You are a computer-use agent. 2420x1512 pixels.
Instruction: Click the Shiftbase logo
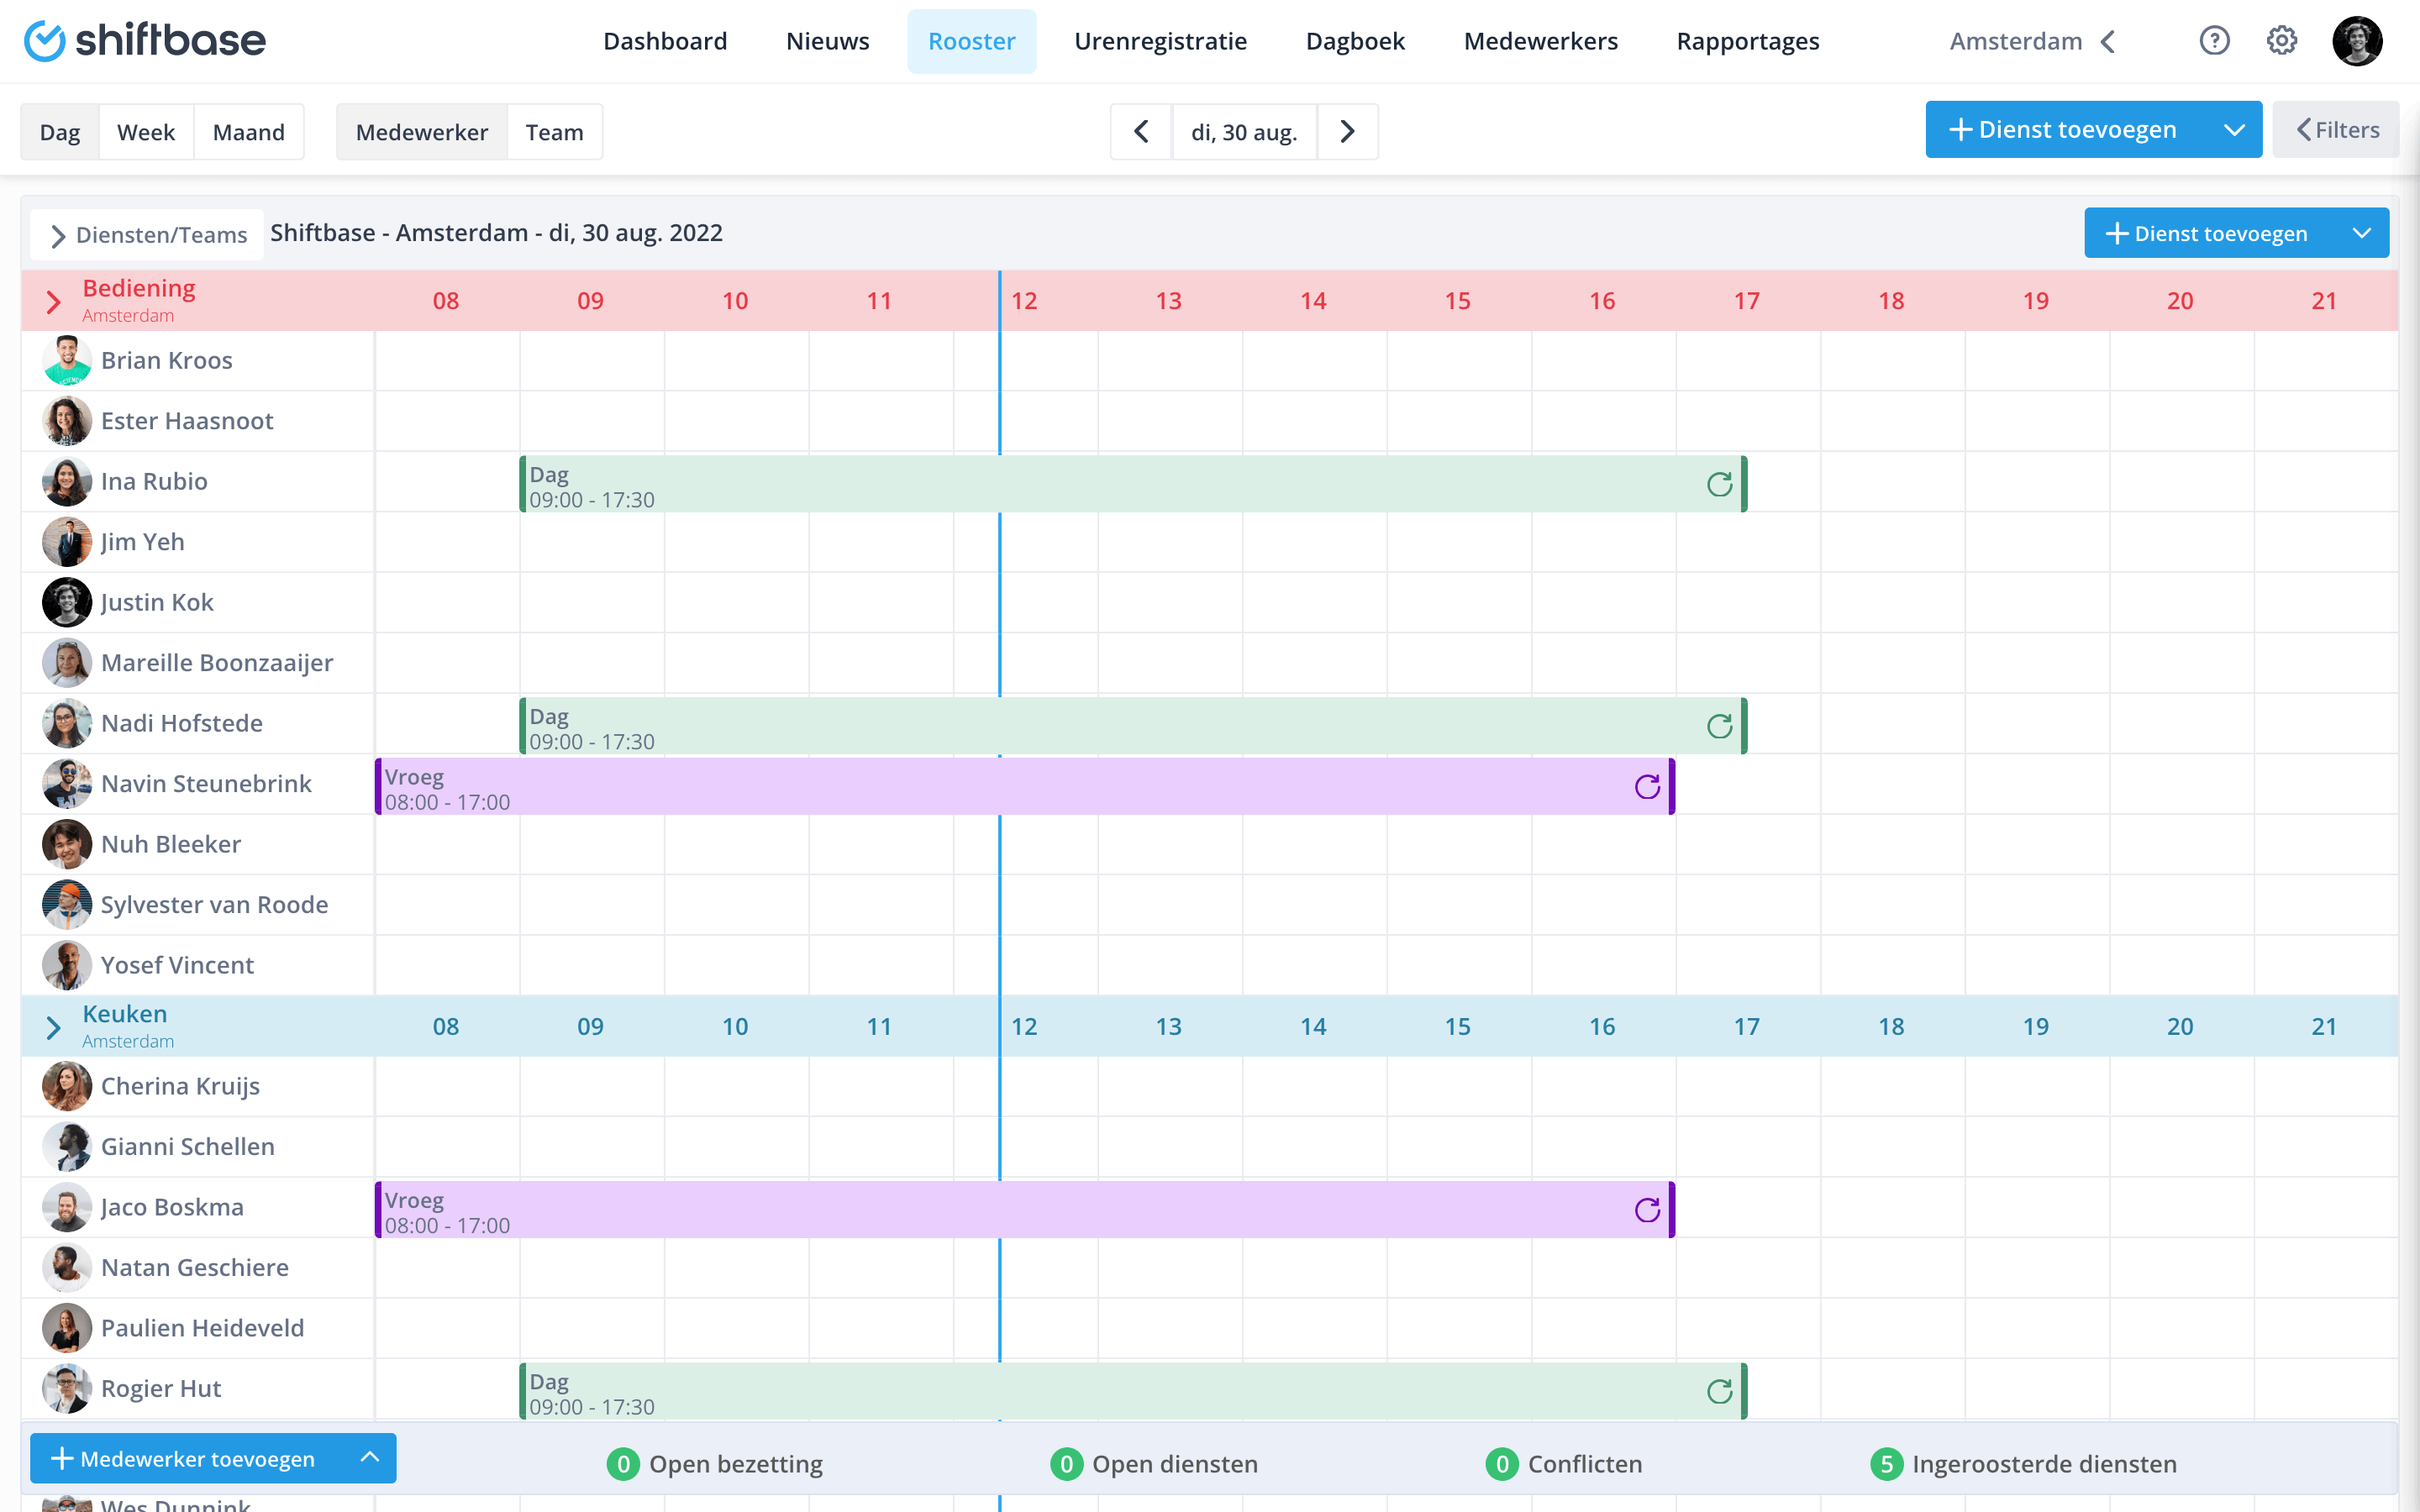145,41
